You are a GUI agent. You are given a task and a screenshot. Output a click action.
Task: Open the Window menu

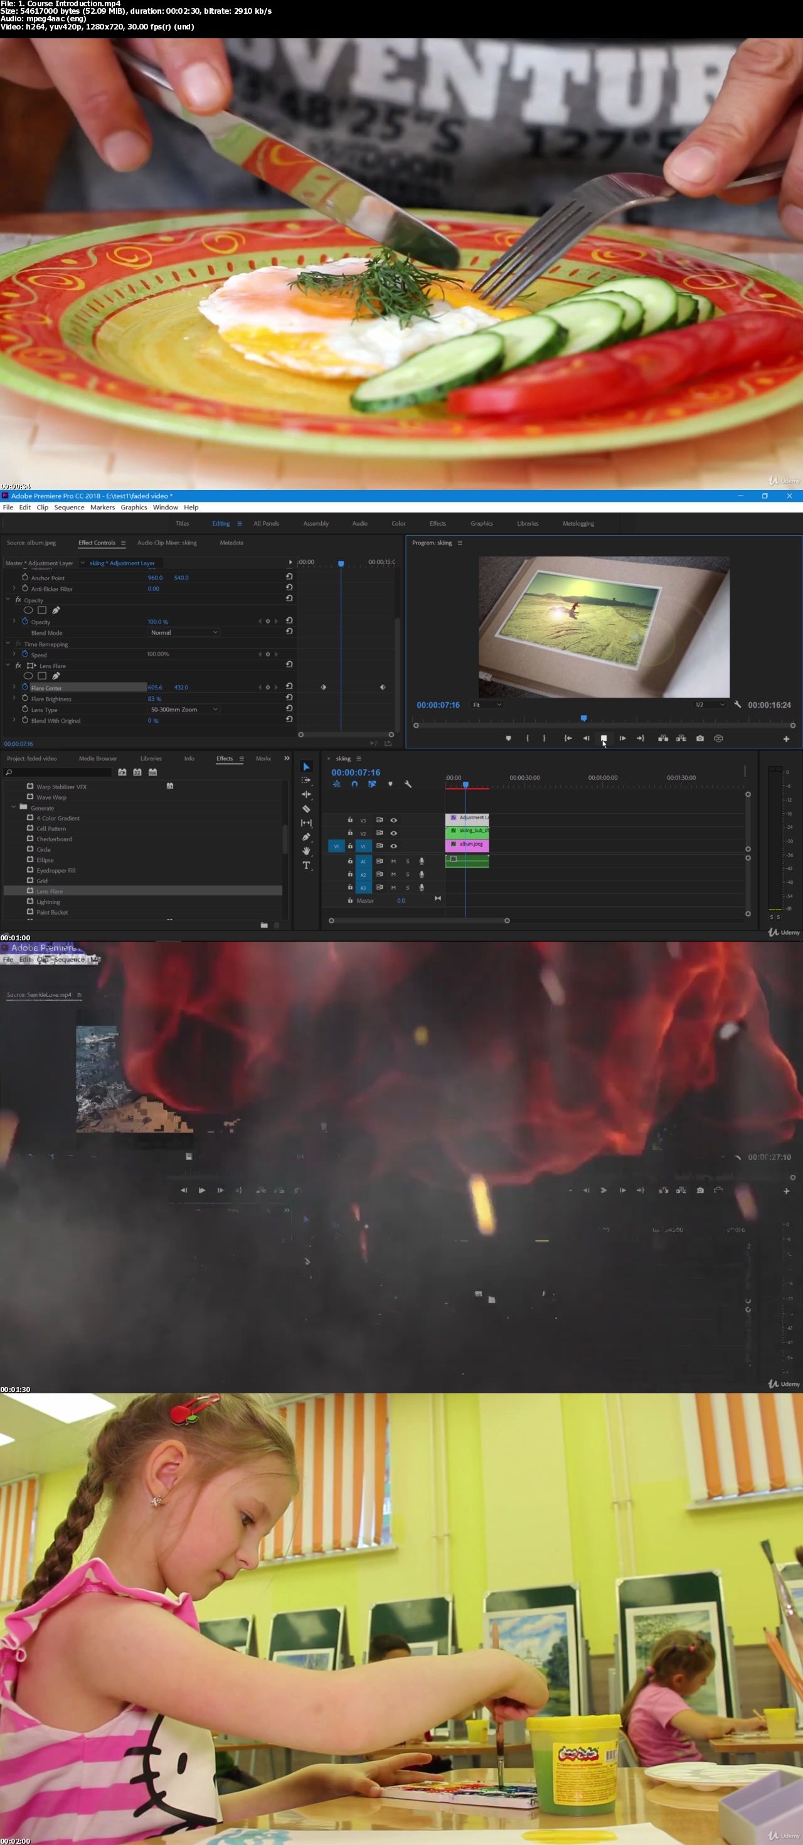(x=165, y=507)
